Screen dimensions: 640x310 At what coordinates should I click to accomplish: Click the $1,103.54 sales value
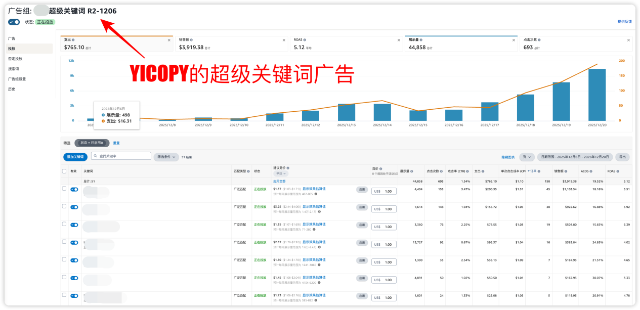pyautogui.click(x=570, y=189)
